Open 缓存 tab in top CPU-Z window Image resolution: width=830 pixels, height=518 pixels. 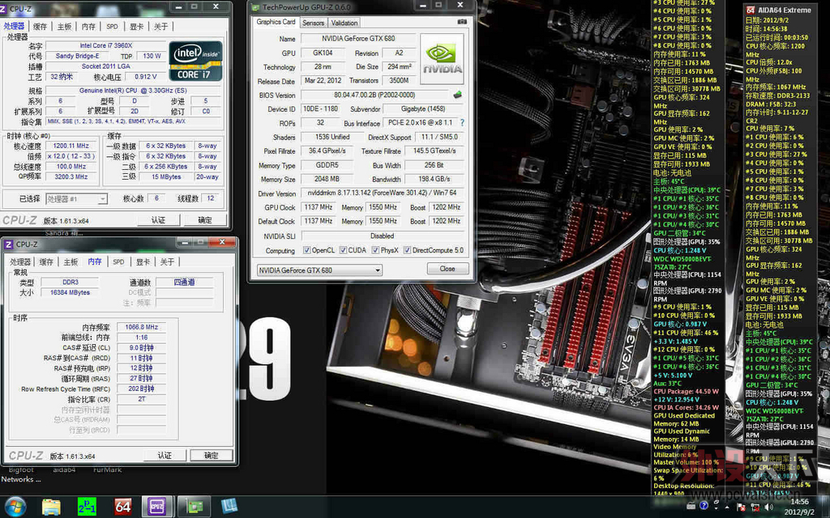pos(41,27)
